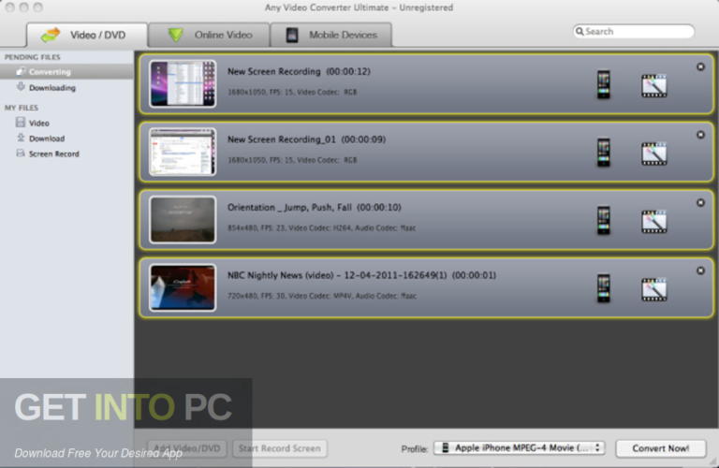
Task: Click phone profile icon for New Screen Recording_01
Action: (604, 153)
